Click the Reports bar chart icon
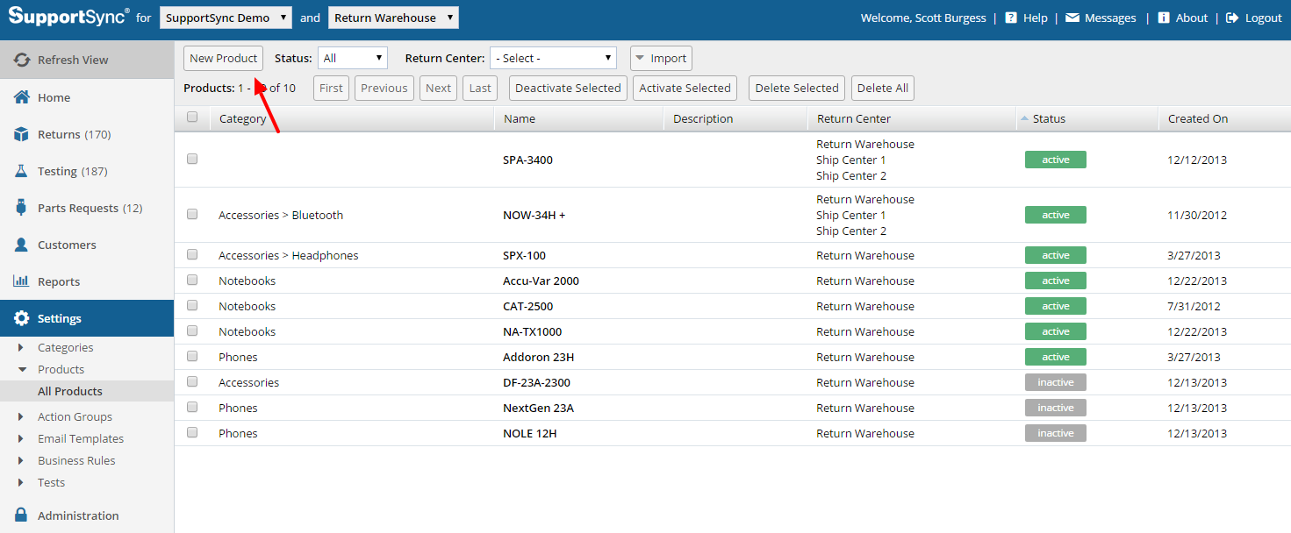 22,281
